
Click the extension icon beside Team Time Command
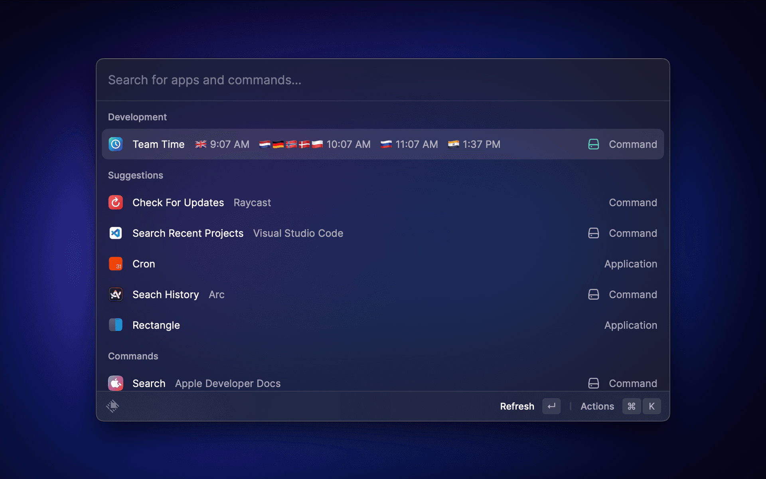593,144
